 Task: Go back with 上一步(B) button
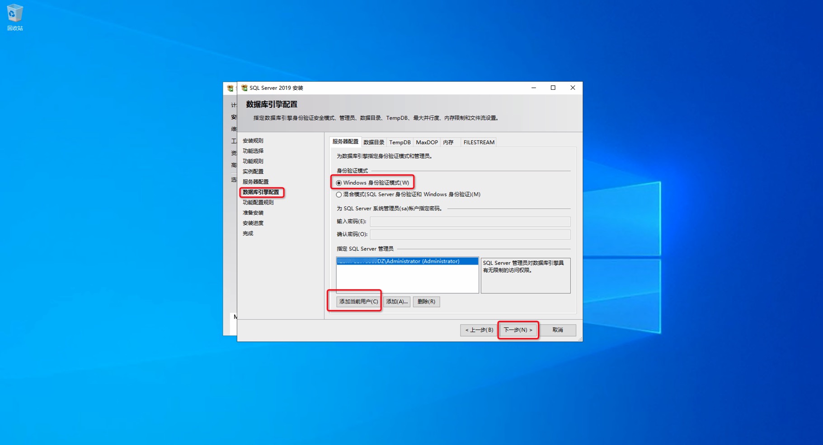click(479, 330)
